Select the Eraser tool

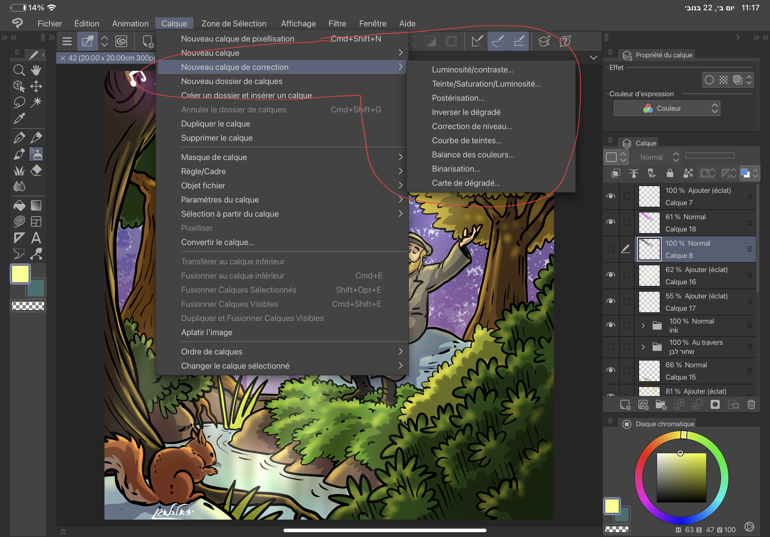click(36, 171)
